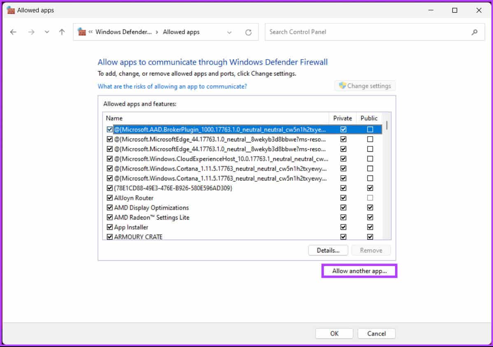Toggle Private checkbox for AllJoyn Router
Image resolution: width=493 pixels, height=347 pixels.
click(x=343, y=198)
